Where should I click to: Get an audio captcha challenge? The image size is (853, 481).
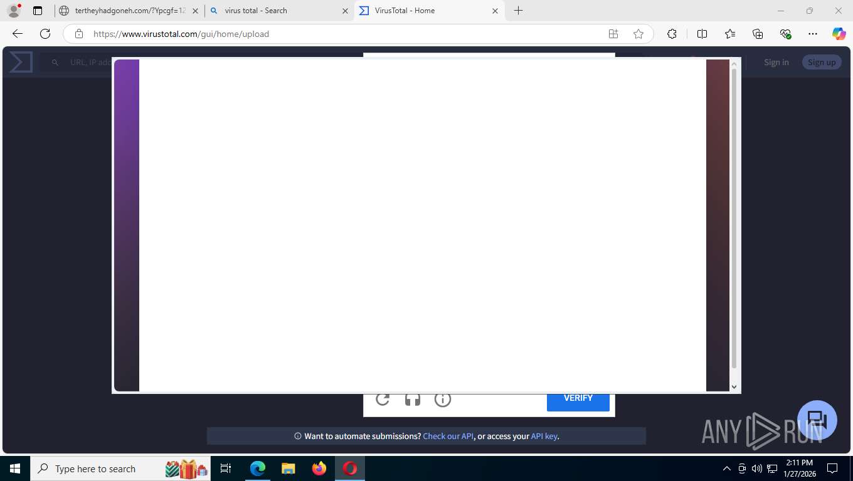click(x=413, y=399)
